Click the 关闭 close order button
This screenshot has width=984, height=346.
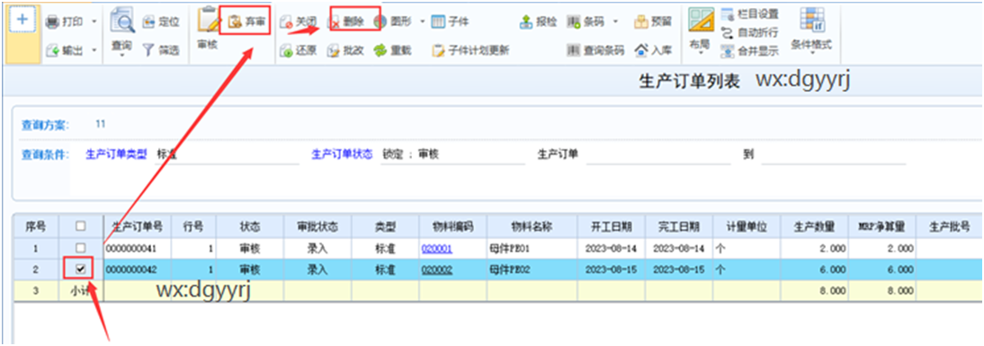pyautogui.click(x=299, y=22)
